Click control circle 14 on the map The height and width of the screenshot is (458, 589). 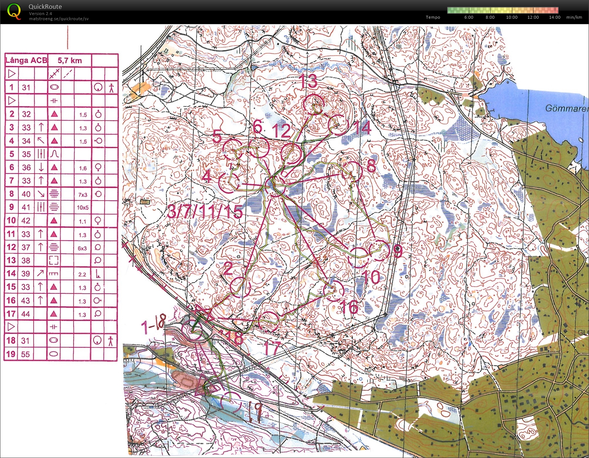338,125
